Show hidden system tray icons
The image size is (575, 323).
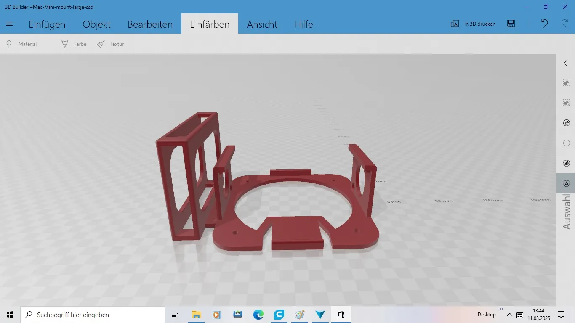[x=509, y=315]
